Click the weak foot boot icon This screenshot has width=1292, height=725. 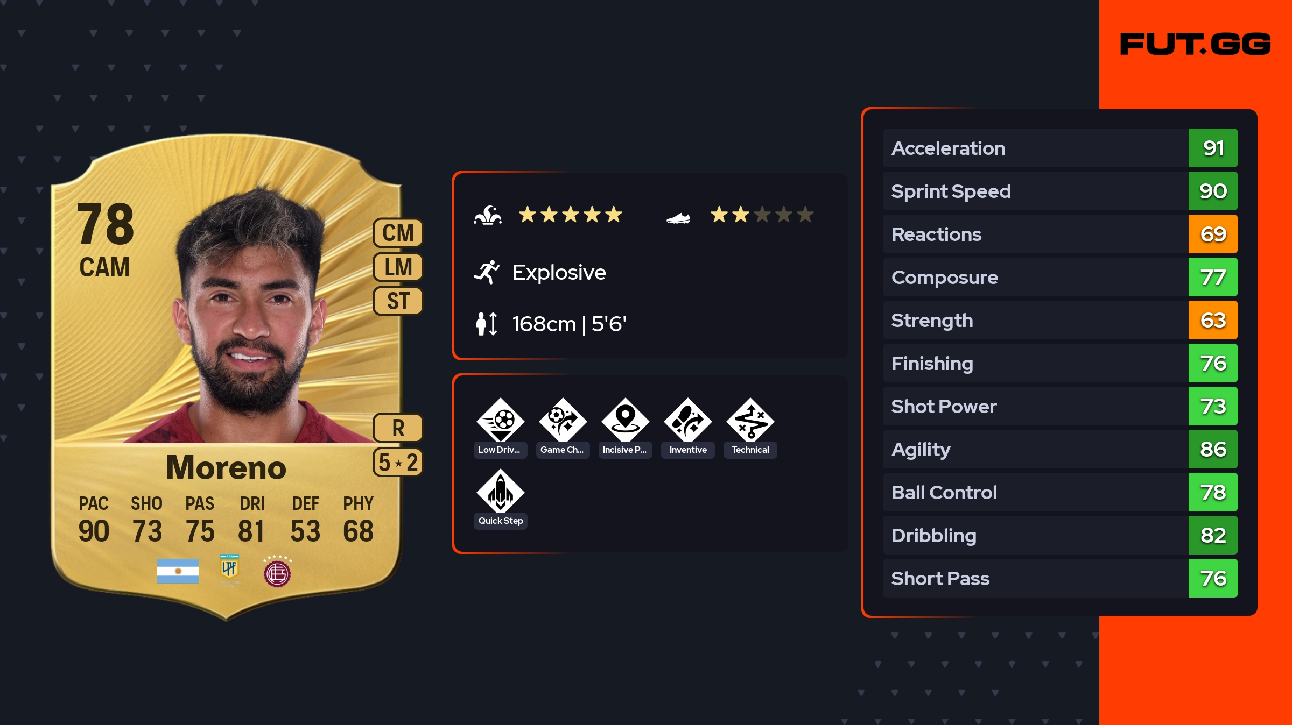(678, 218)
